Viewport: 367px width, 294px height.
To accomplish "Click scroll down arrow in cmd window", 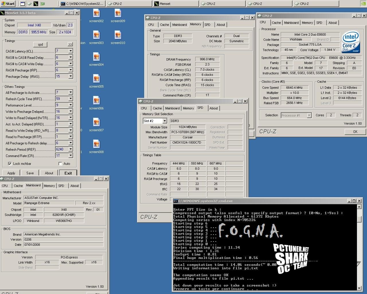I will point(359,288).
